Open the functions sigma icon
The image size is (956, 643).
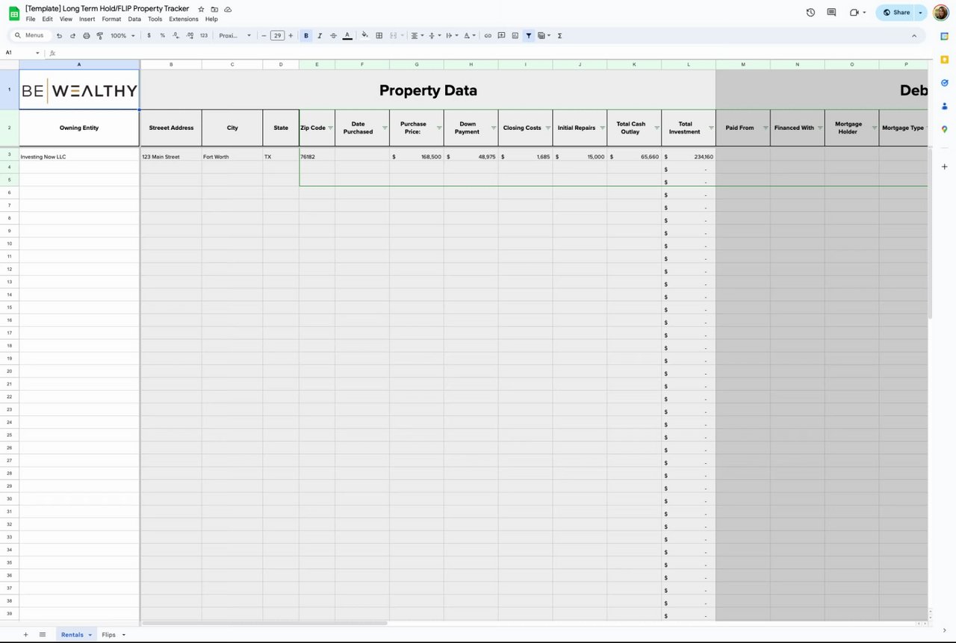[559, 36]
